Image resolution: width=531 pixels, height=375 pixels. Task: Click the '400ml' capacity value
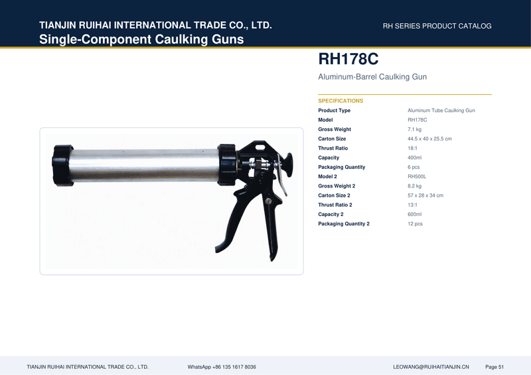pos(414,158)
